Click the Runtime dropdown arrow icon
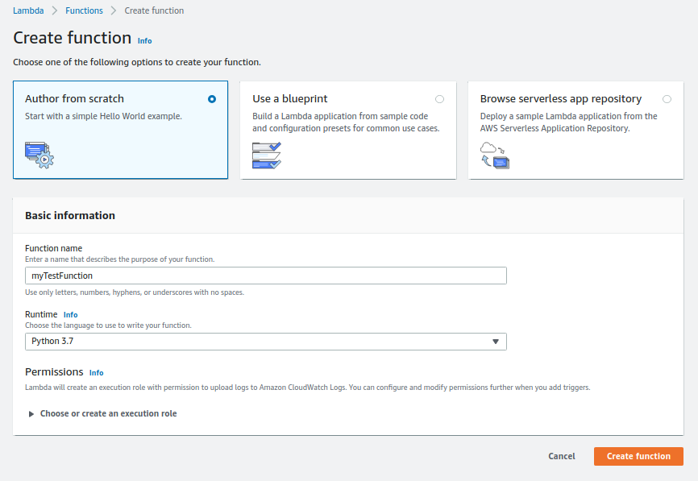The height and width of the screenshot is (481, 698). [495, 341]
